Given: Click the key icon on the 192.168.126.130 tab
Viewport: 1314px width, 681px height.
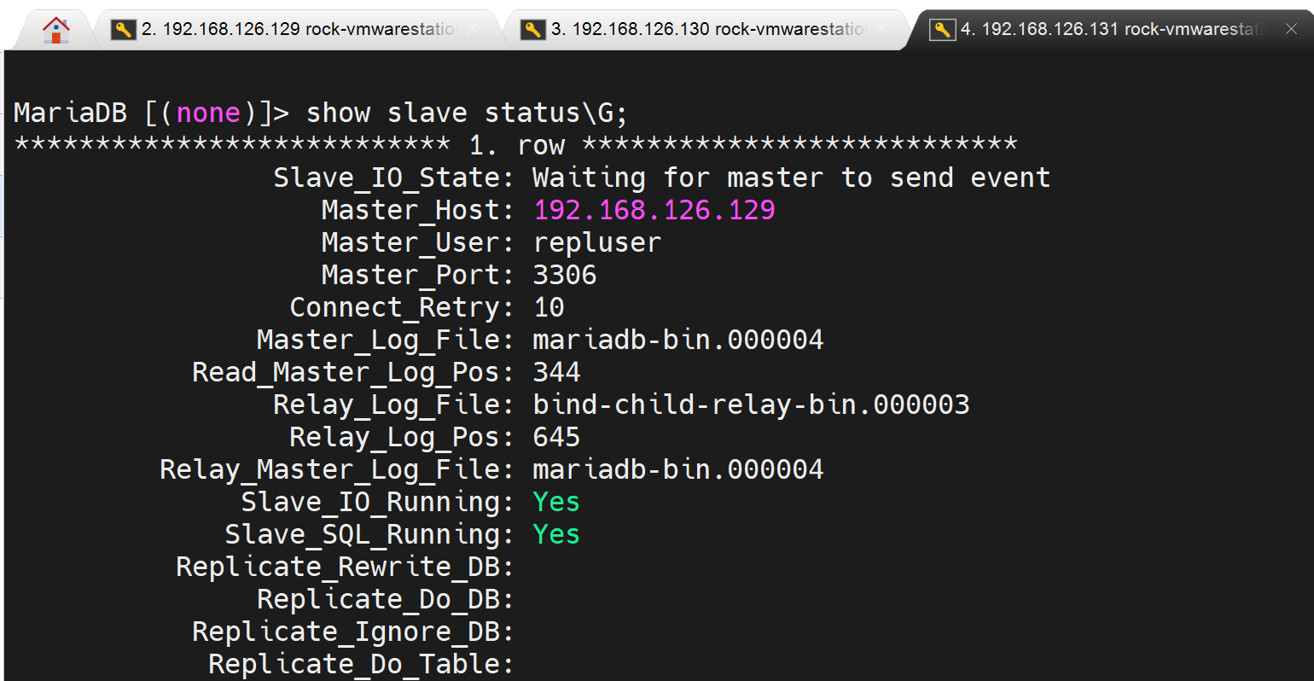Looking at the screenshot, I should (533, 30).
